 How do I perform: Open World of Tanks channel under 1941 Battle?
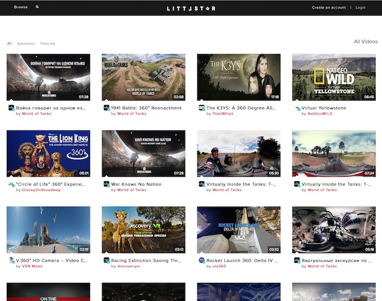click(132, 114)
